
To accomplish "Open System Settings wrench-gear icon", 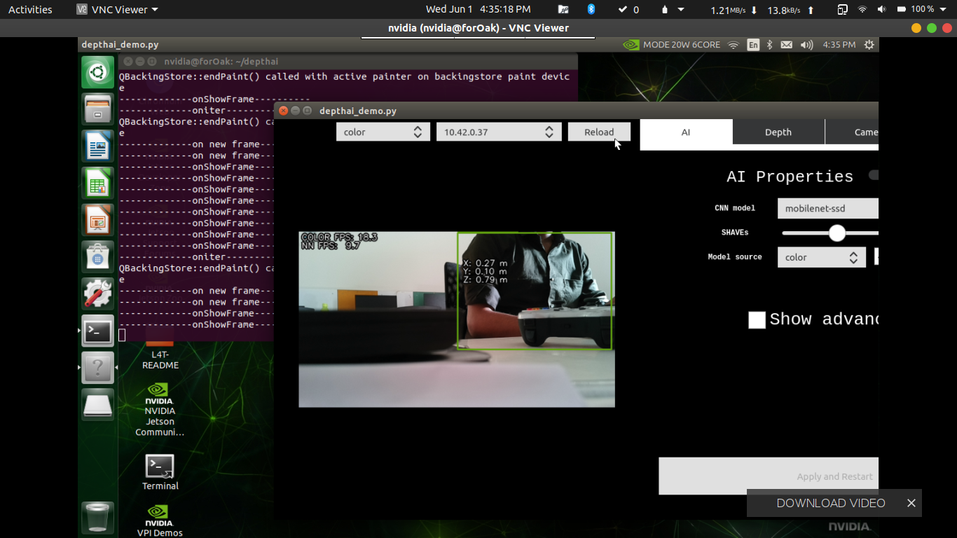I will pyautogui.click(x=97, y=294).
